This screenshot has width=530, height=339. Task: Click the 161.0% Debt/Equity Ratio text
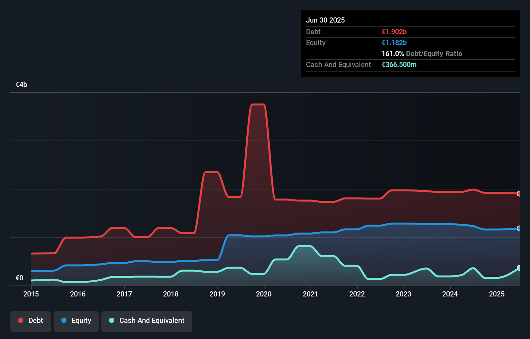pyautogui.click(x=422, y=53)
